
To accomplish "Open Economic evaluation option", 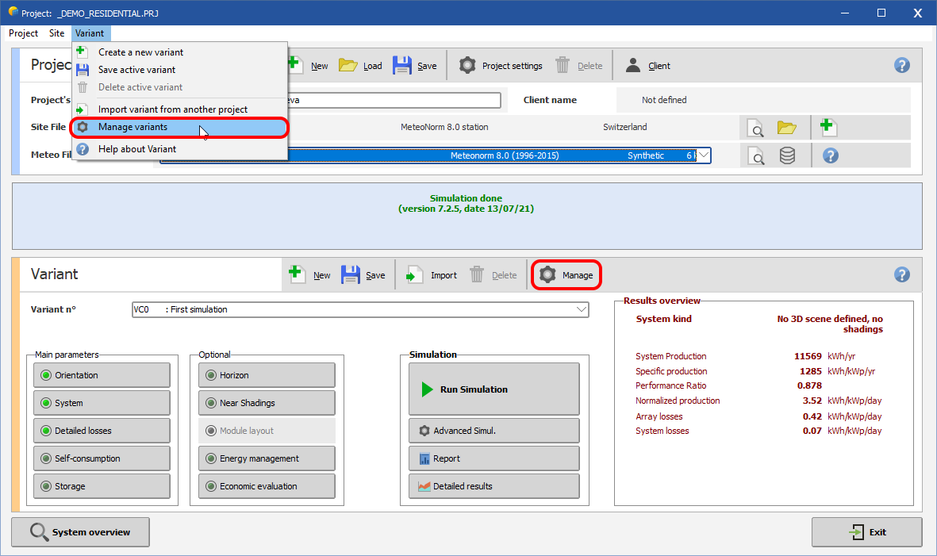I will [x=267, y=486].
